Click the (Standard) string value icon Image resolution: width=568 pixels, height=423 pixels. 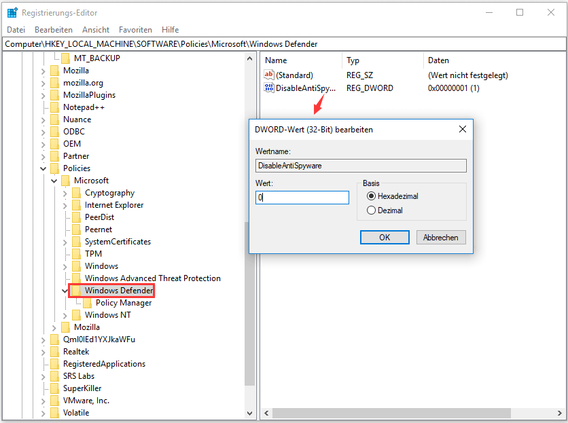[269, 75]
